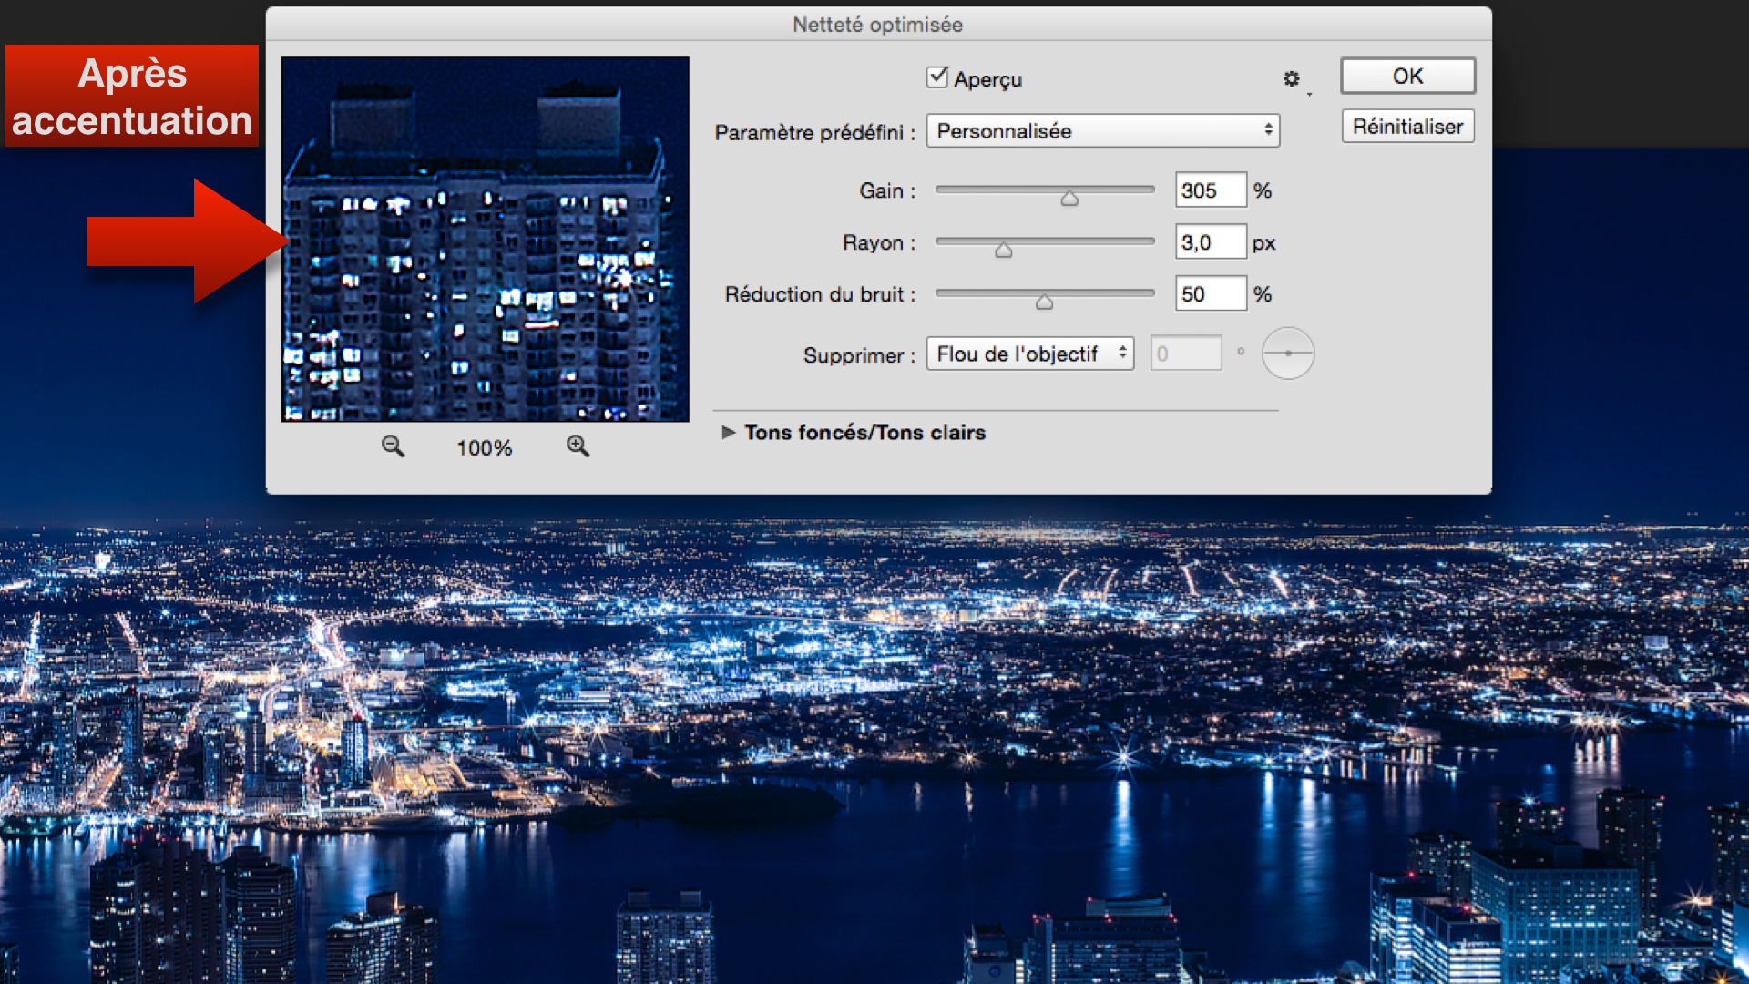The image size is (1749, 984).
Task: Open the Paramètre prédéfini dropdown
Action: [1102, 131]
